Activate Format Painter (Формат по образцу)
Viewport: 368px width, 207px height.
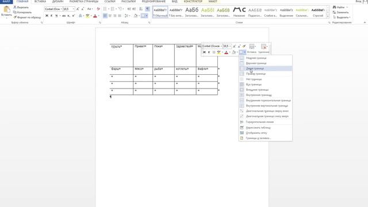coord(27,17)
